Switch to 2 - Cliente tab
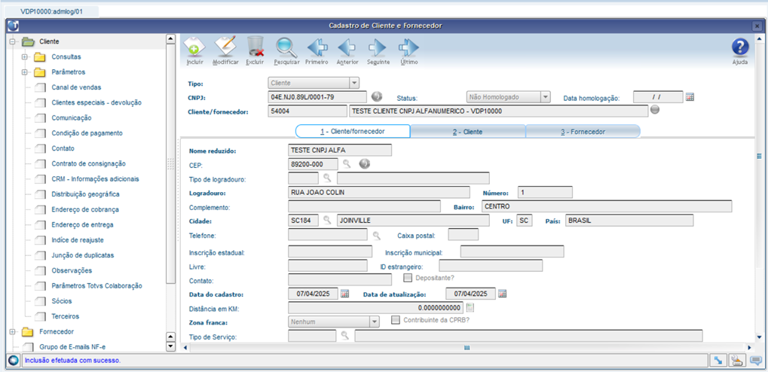 tap(468, 132)
